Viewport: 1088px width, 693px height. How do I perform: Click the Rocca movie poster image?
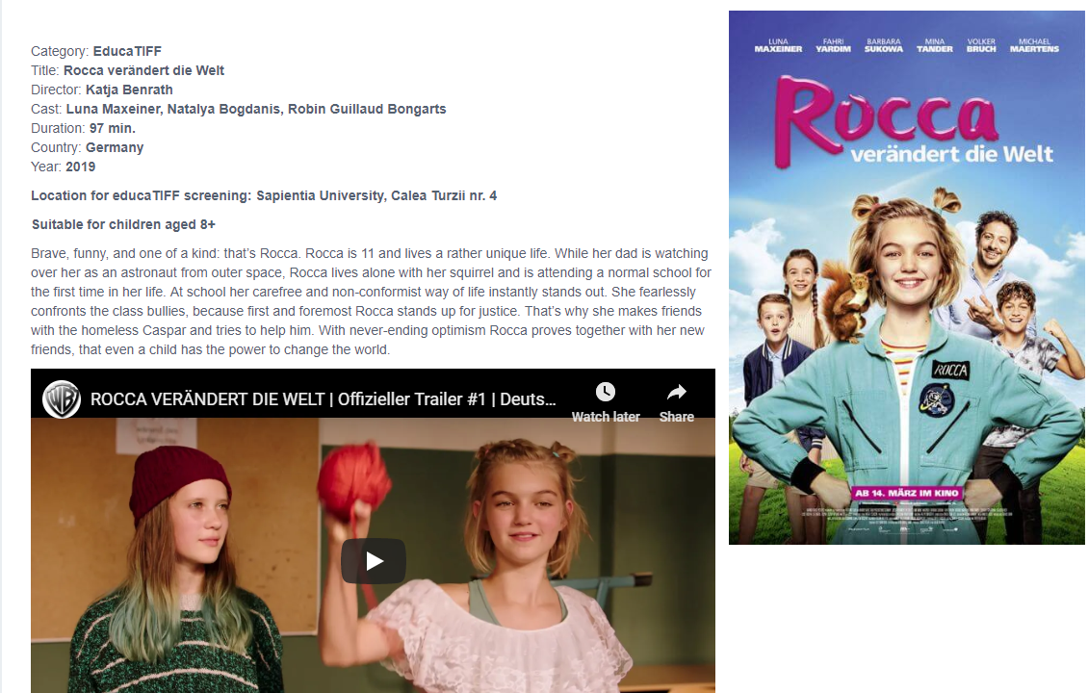click(x=906, y=277)
